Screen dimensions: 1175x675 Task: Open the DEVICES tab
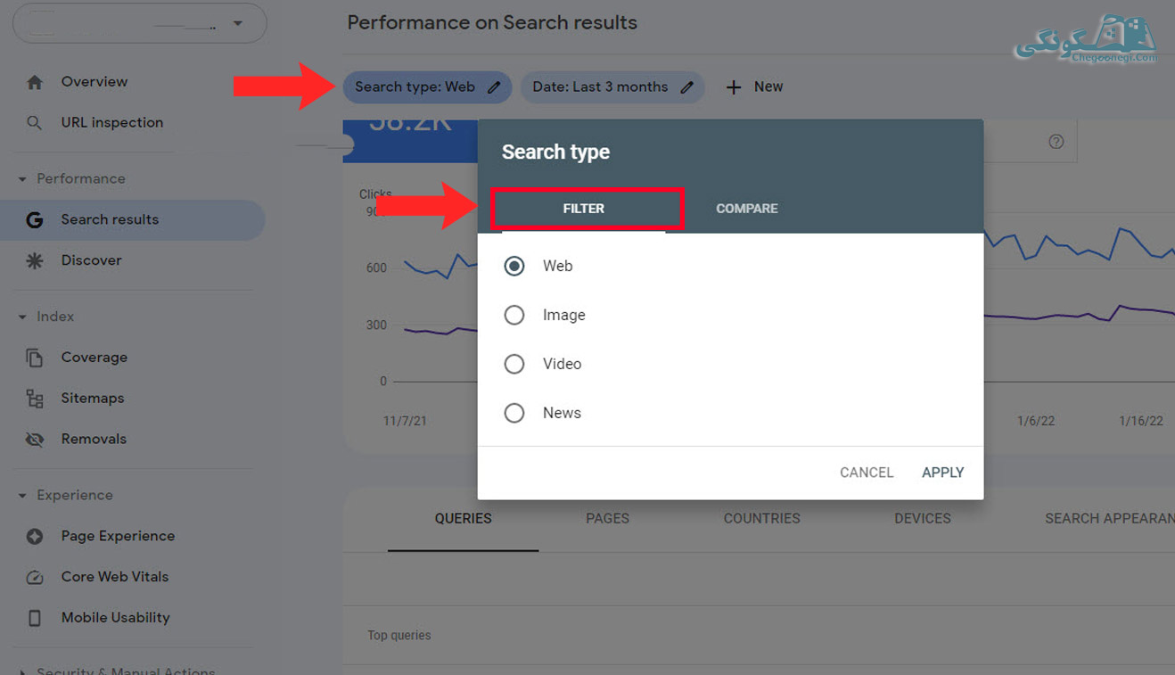tap(923, 519)
